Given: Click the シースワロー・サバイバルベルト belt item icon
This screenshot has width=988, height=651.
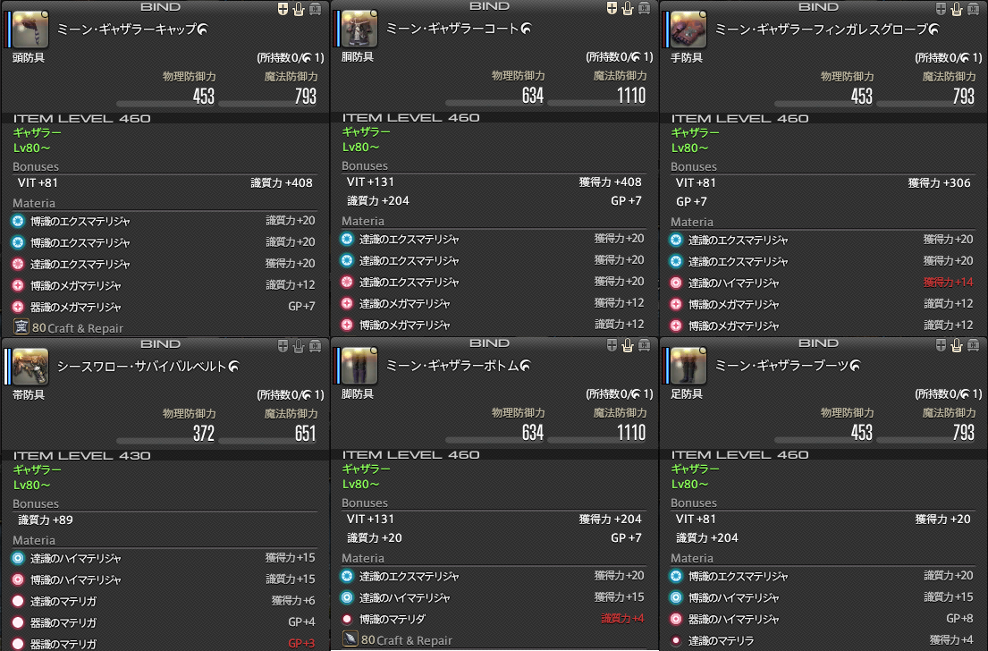Looking at the screenshot, I should click(30, 366).
